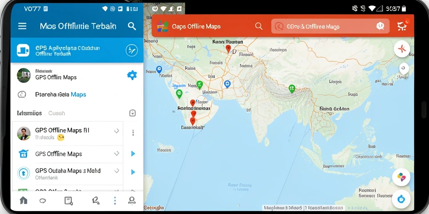Open the 'GPS Offline Maps Rl' list entry
The width and height of the screenshot is (429, 214).
click(x=67, y=133)
